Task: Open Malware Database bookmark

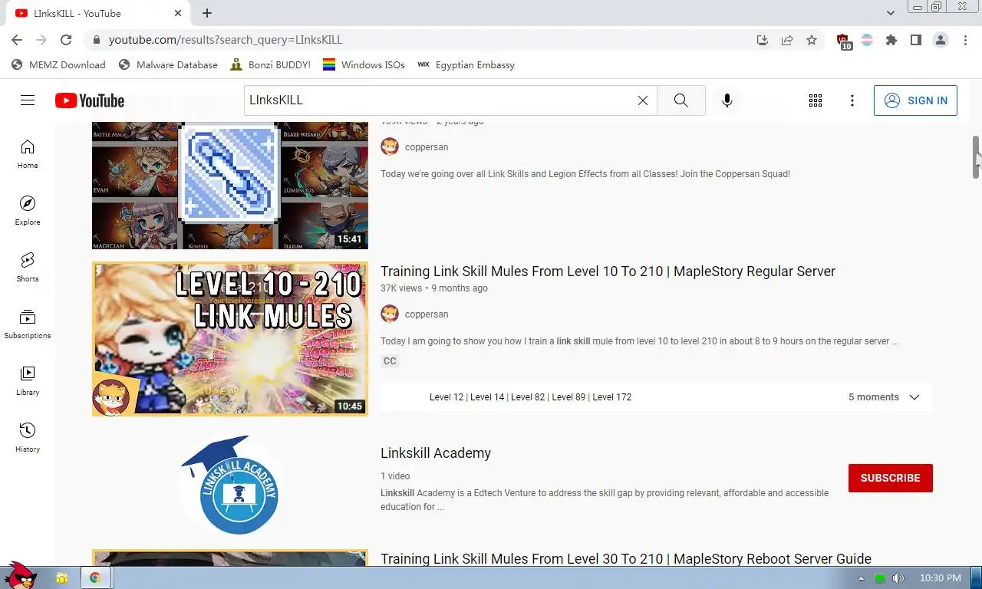Action: (x=168, y=65)
